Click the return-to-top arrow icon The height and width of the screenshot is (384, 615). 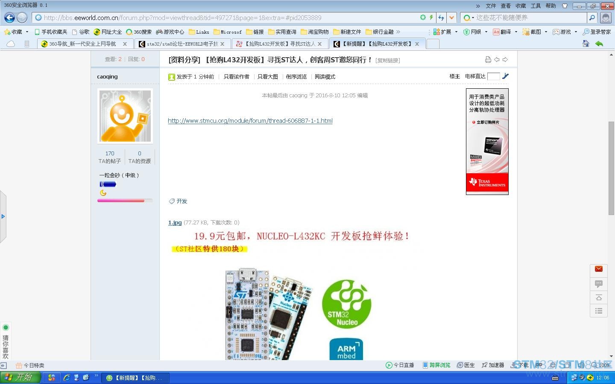click(x=599, y=297)
